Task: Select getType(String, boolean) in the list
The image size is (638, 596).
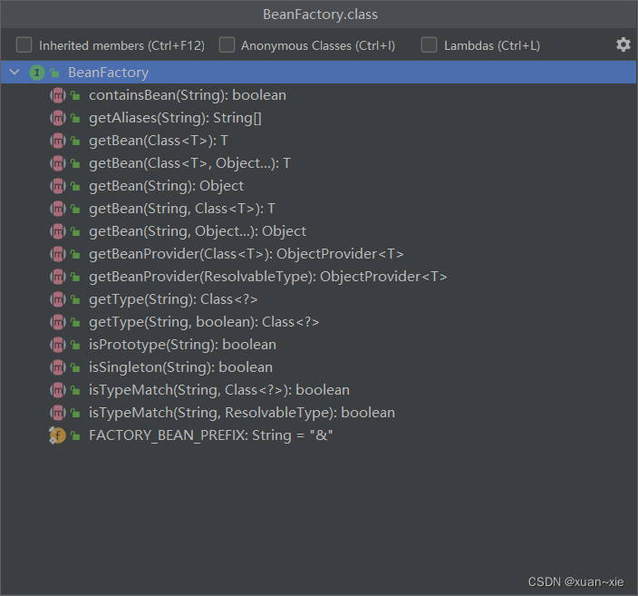Action: [x=204, y=322]
